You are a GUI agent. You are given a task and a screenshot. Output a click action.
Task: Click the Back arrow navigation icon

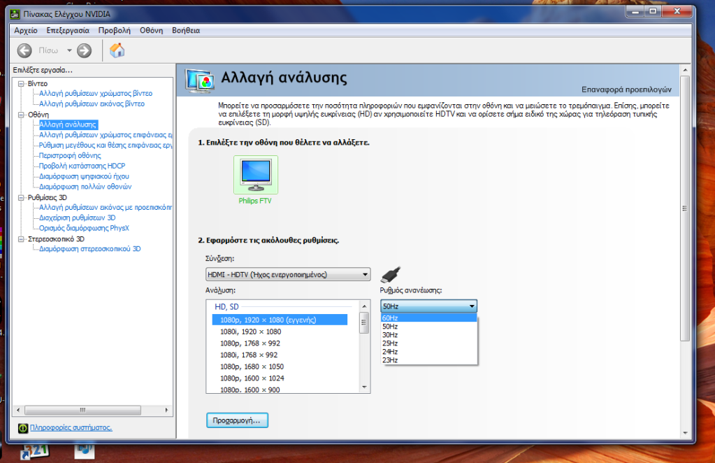(x=24, y=50)
